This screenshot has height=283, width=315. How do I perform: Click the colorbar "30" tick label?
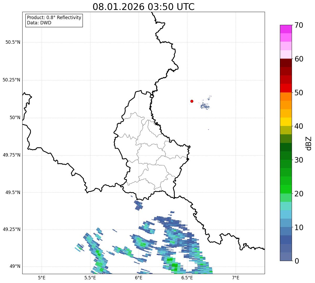299,160
